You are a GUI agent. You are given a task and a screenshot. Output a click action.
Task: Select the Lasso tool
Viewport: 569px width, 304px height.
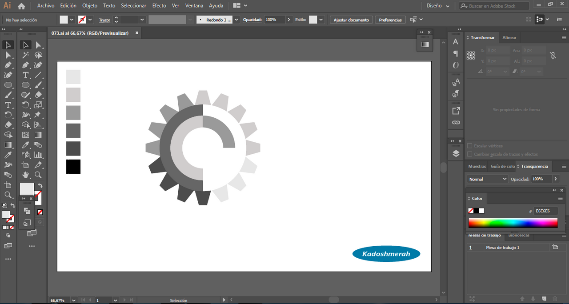(x=38, y=55)
